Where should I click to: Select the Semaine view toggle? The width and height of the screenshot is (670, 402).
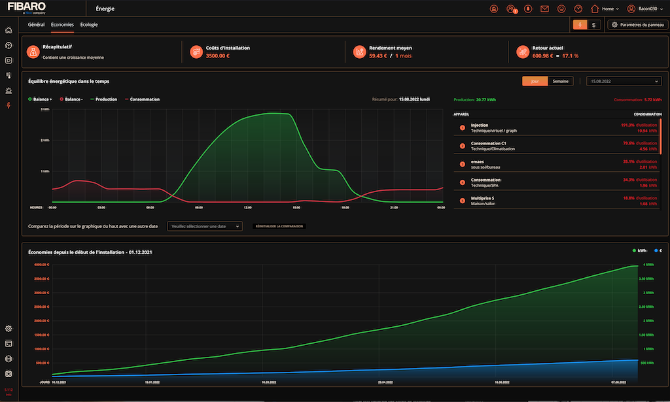coord(560,81)
